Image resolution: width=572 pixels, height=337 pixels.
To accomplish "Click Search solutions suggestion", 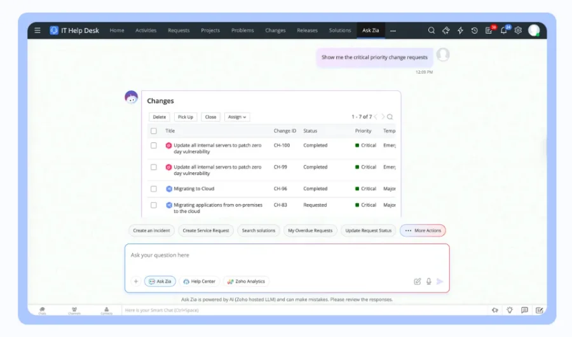I will 259,230.
